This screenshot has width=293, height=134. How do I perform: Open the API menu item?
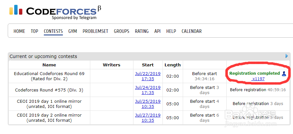point(157,31)
